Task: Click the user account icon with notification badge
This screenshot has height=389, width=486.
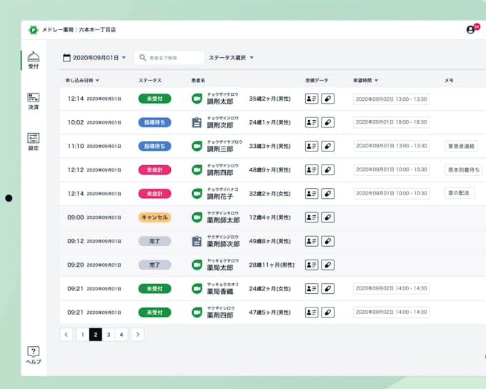Action: 470,30
